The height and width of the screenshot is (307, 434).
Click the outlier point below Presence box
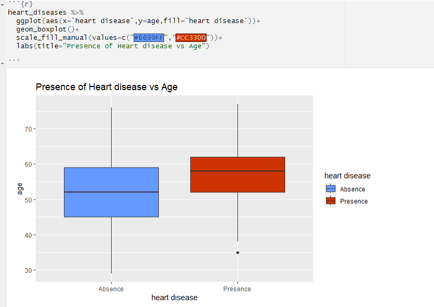click(237, 253)
